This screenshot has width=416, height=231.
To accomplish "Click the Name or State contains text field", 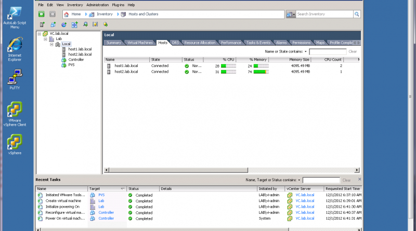I will click(x=328, y=52).
